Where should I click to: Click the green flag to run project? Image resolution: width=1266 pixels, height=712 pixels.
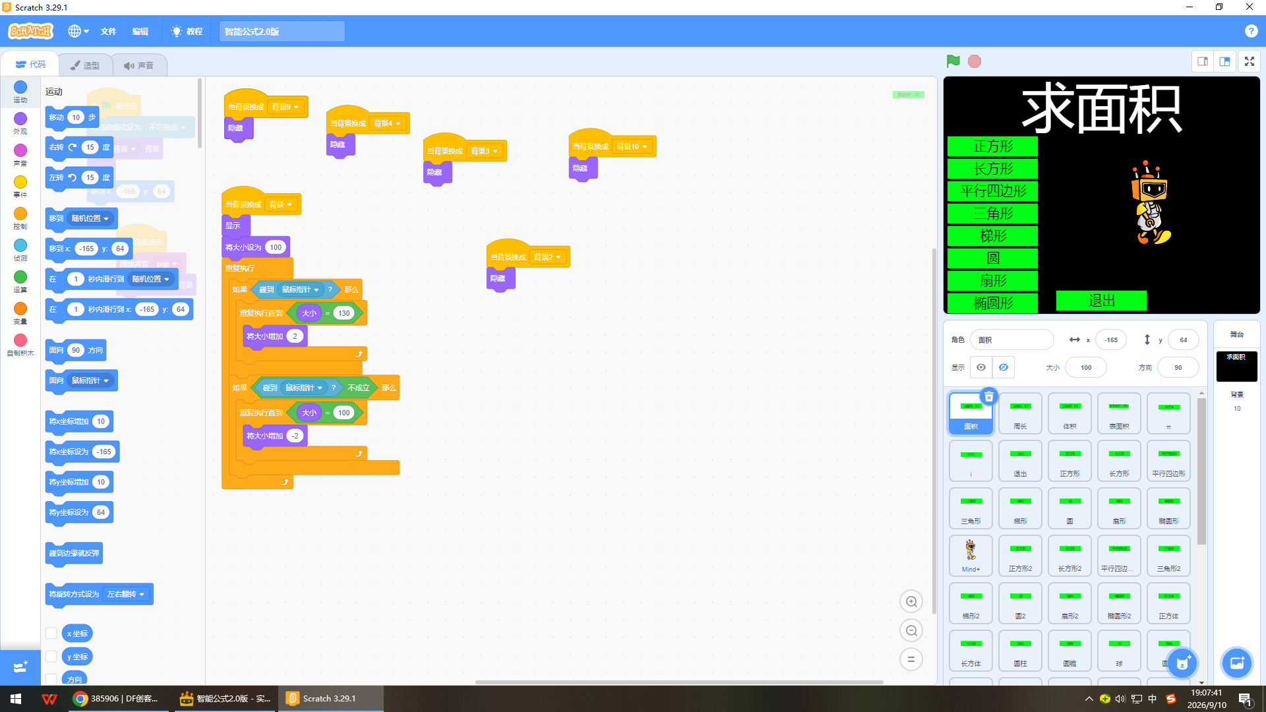[x=953, y=61]
